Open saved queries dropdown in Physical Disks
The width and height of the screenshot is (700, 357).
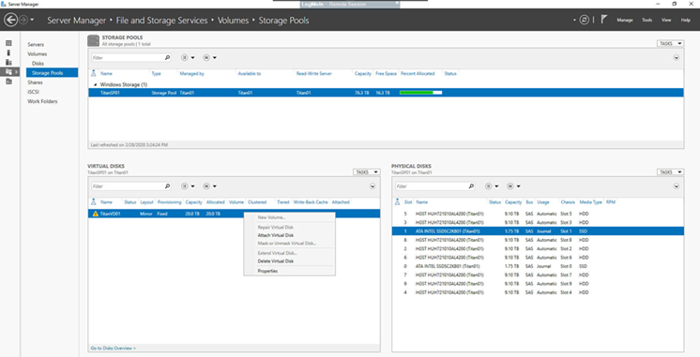[x=513, y=186]
